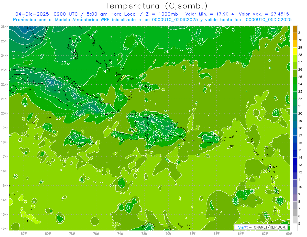
Task: Click the colorbar label 18
Action: tap(300, 128)
